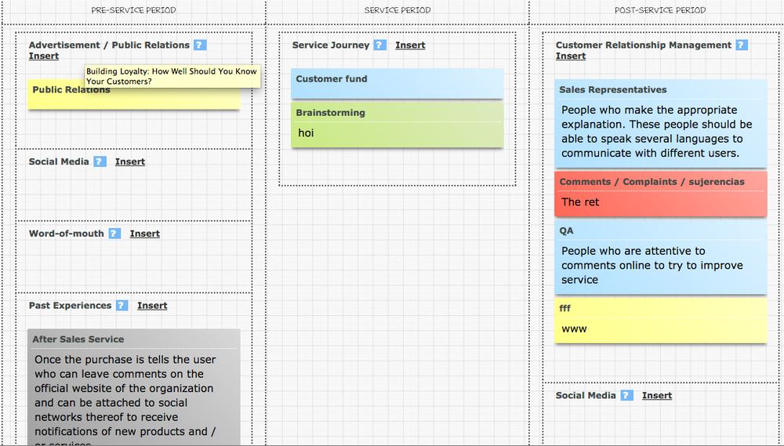Open the Past Experiences help icon

pos(122,306)
